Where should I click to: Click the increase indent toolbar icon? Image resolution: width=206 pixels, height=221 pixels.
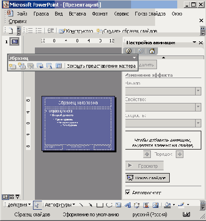click(x=50, y=31)
